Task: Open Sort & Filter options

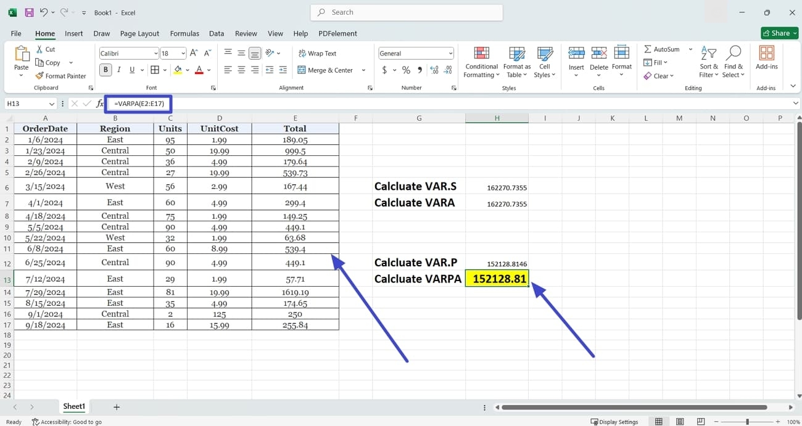Action: [x=708, y=62]
